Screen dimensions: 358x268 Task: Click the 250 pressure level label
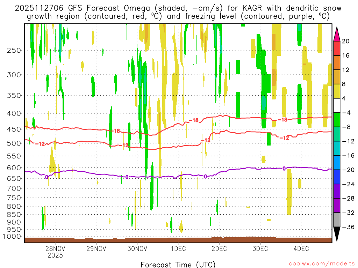click(14, 50)
